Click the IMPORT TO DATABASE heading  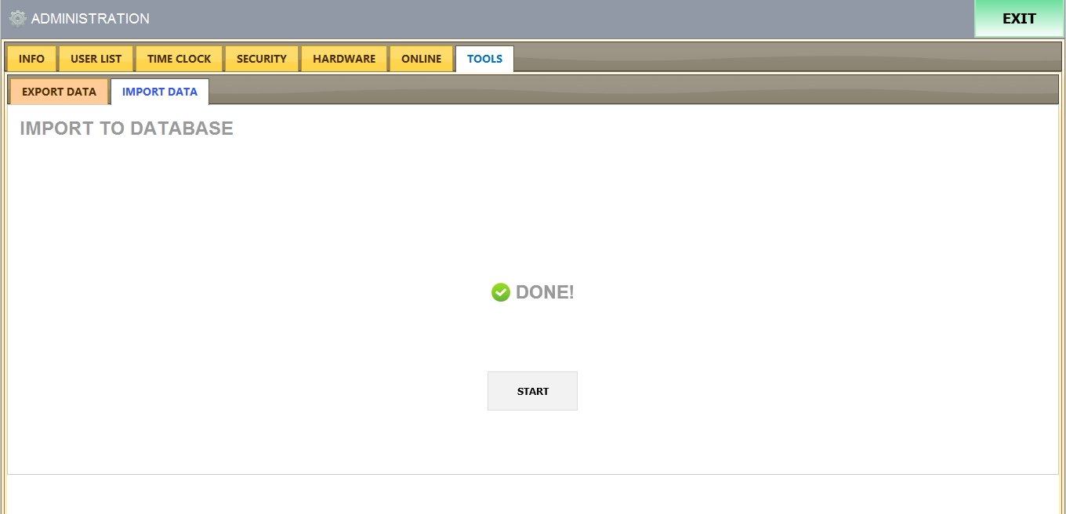[x=126, y=128]
